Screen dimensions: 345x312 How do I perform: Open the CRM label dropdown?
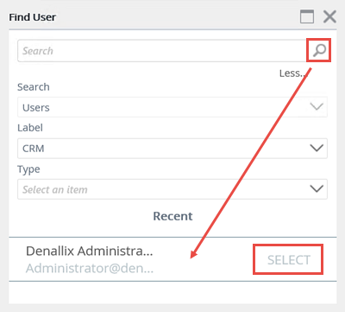point(172,149)
